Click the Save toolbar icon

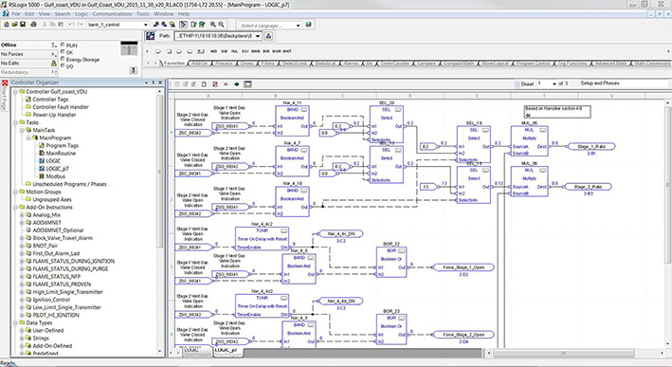(23, 25)
